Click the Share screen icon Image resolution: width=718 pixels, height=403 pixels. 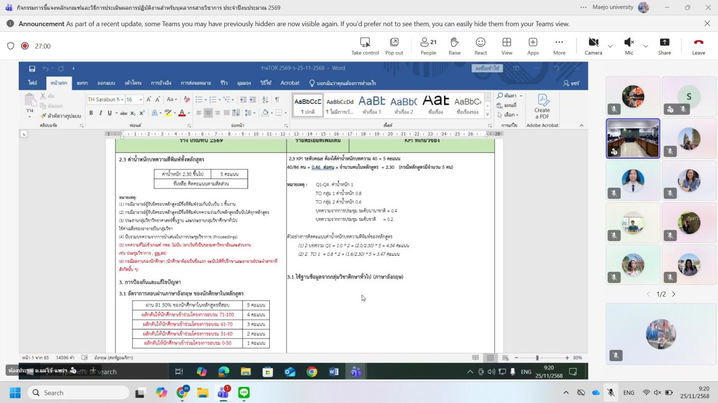(664, 42)
